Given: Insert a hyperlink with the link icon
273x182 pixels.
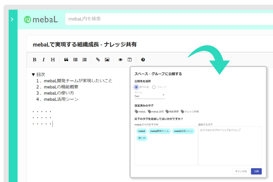Looking at the screenshot, I should [x=98, y=60].
